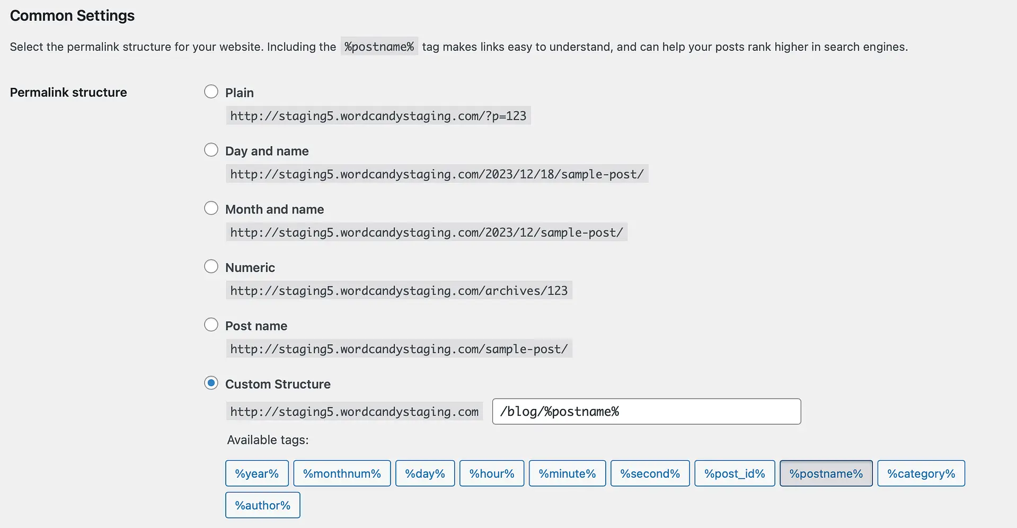Click the %second% tag button
Image resolution: width=1017 pixels, height=528 pixels.
click(x=650, y=473)
